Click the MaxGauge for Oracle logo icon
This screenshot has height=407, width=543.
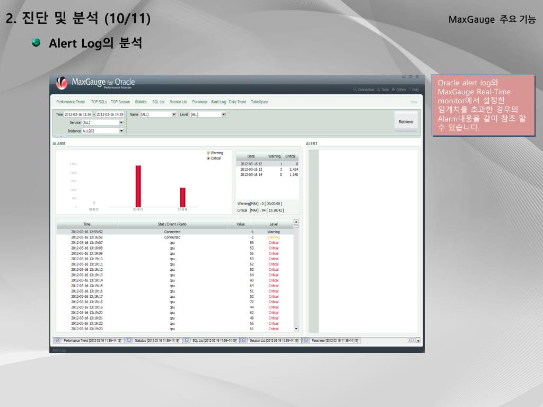pyautogui.click(x=62, y=83)
